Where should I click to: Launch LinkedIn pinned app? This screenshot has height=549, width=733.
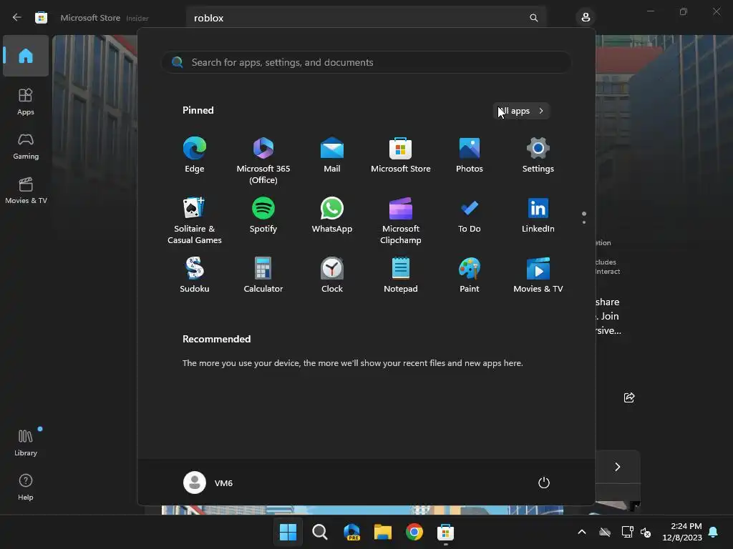538,215
